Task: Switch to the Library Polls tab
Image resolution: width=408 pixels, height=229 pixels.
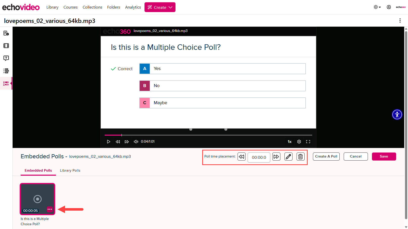Action: (x=70, y=170)
